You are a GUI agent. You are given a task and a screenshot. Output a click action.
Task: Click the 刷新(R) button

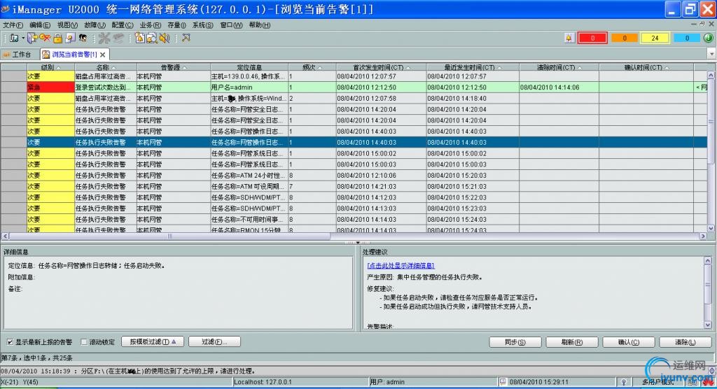point(571,342)
